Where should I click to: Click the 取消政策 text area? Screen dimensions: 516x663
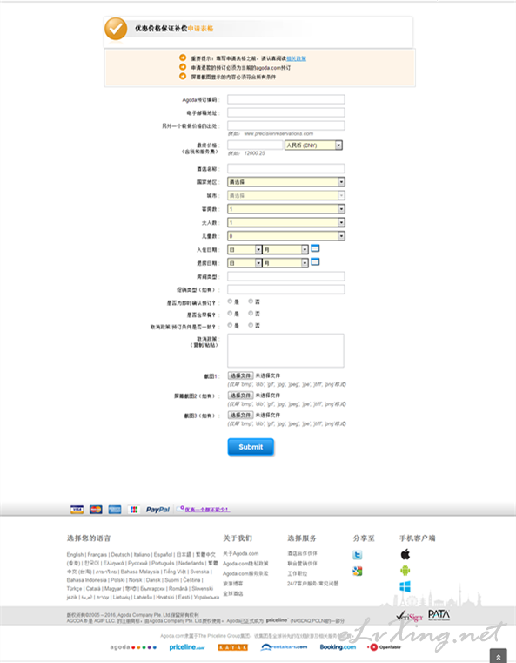286,350
